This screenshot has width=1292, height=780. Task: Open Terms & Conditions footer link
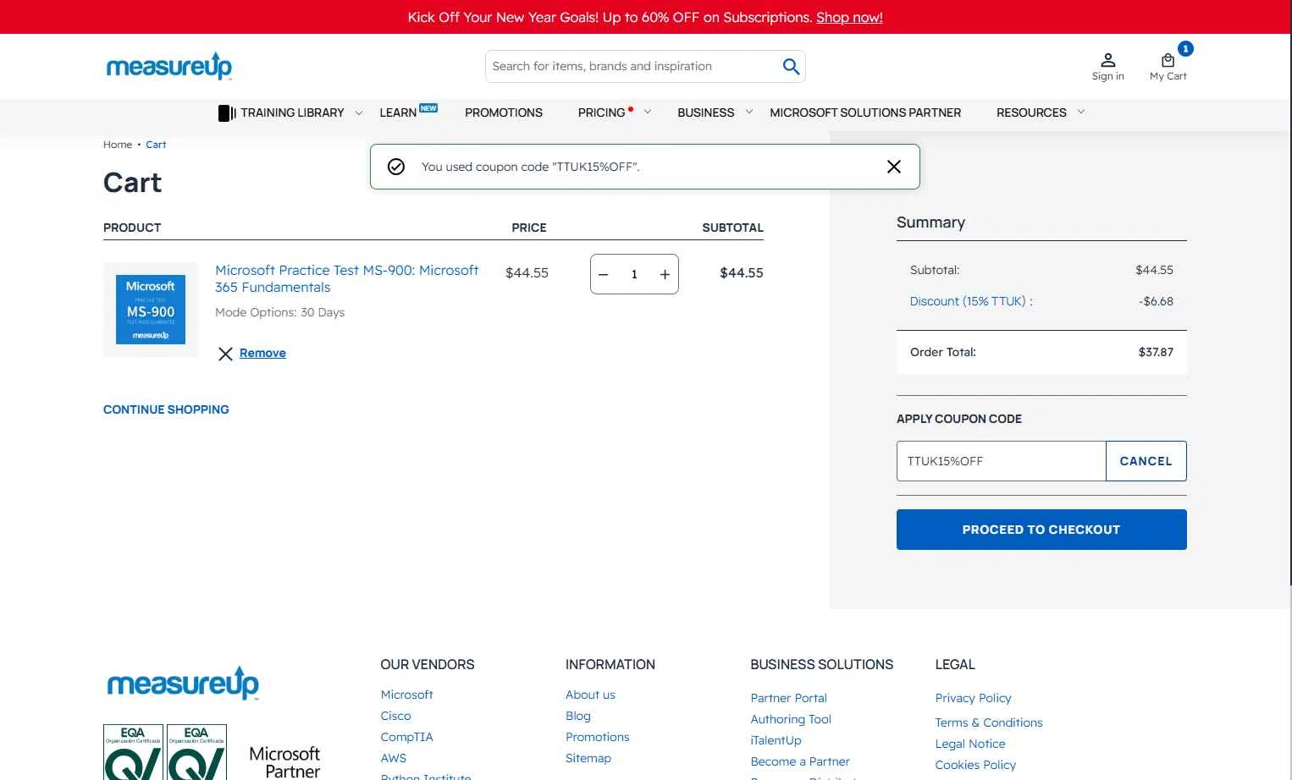(x=989, y=722)
